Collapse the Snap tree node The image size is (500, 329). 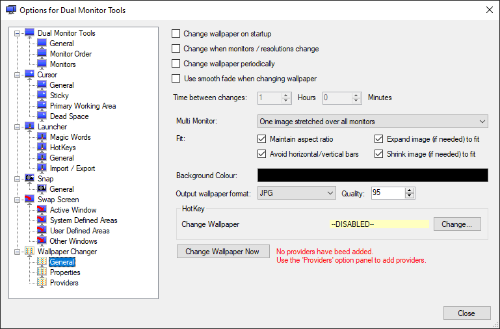tap(17, 179)
